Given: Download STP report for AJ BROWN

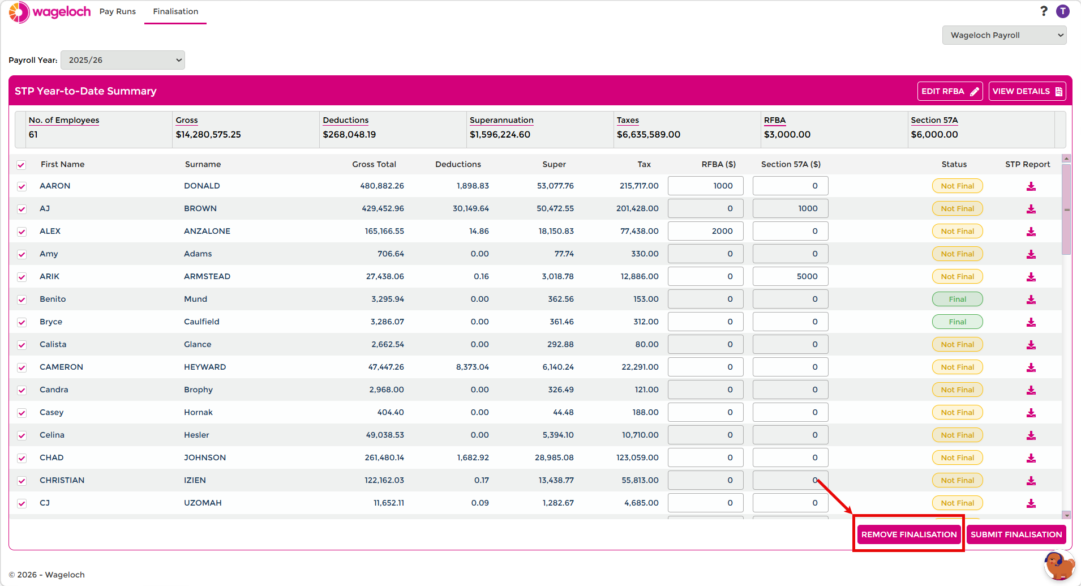Looking at the screenshot, I should (1031, 209).
